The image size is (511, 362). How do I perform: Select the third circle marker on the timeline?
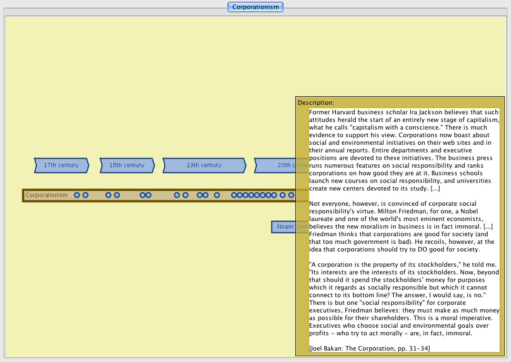coord(108,195)
